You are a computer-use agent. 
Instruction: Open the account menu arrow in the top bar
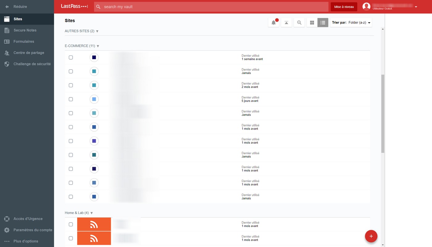[x=416, y=7]
